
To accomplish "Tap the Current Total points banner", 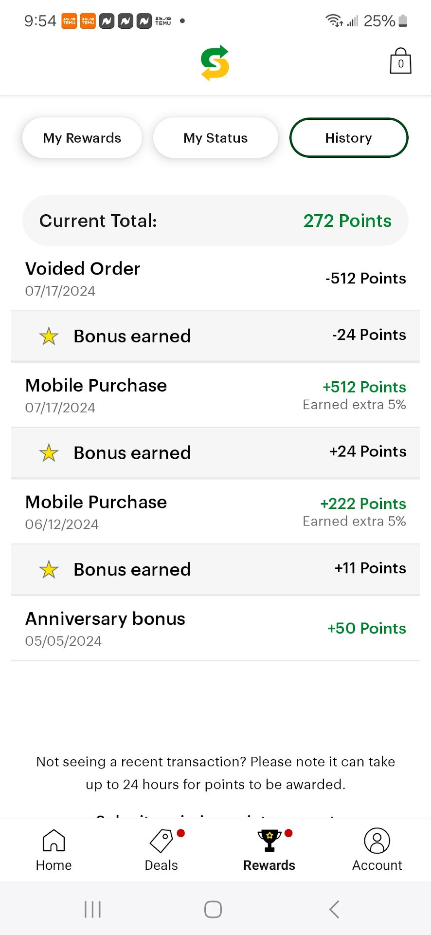I will [x=215, y=221].
